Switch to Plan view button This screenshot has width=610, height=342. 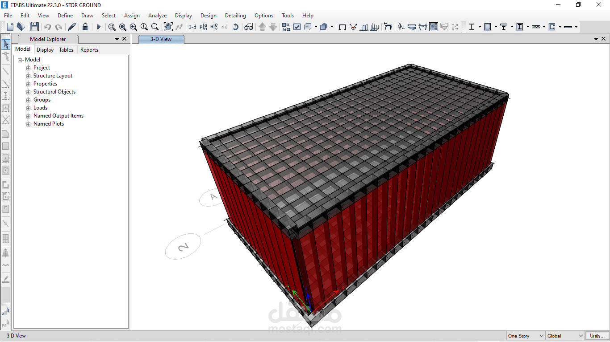pos(204,27)
